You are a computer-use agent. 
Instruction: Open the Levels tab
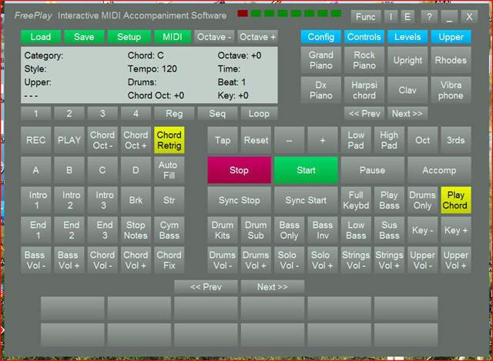(407, 37)
